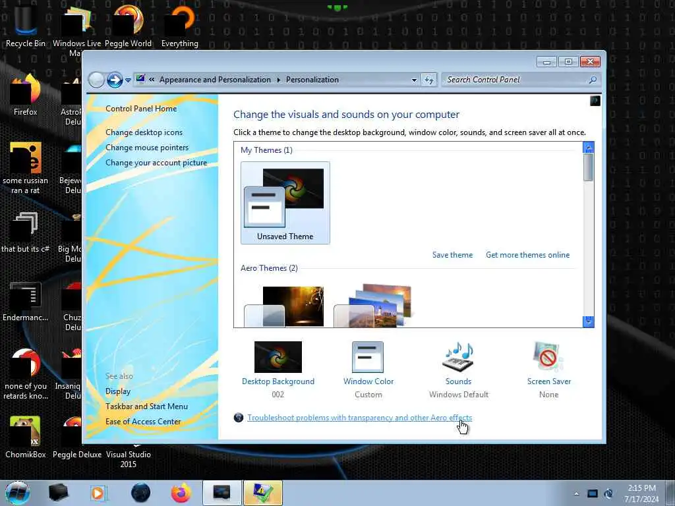
Task: Click the search magnifier icon
Action: (593, 80)
